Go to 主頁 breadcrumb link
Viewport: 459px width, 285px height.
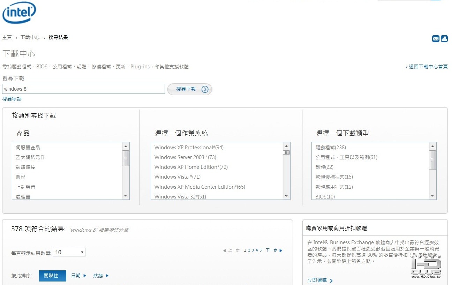(x=7, y=37)
